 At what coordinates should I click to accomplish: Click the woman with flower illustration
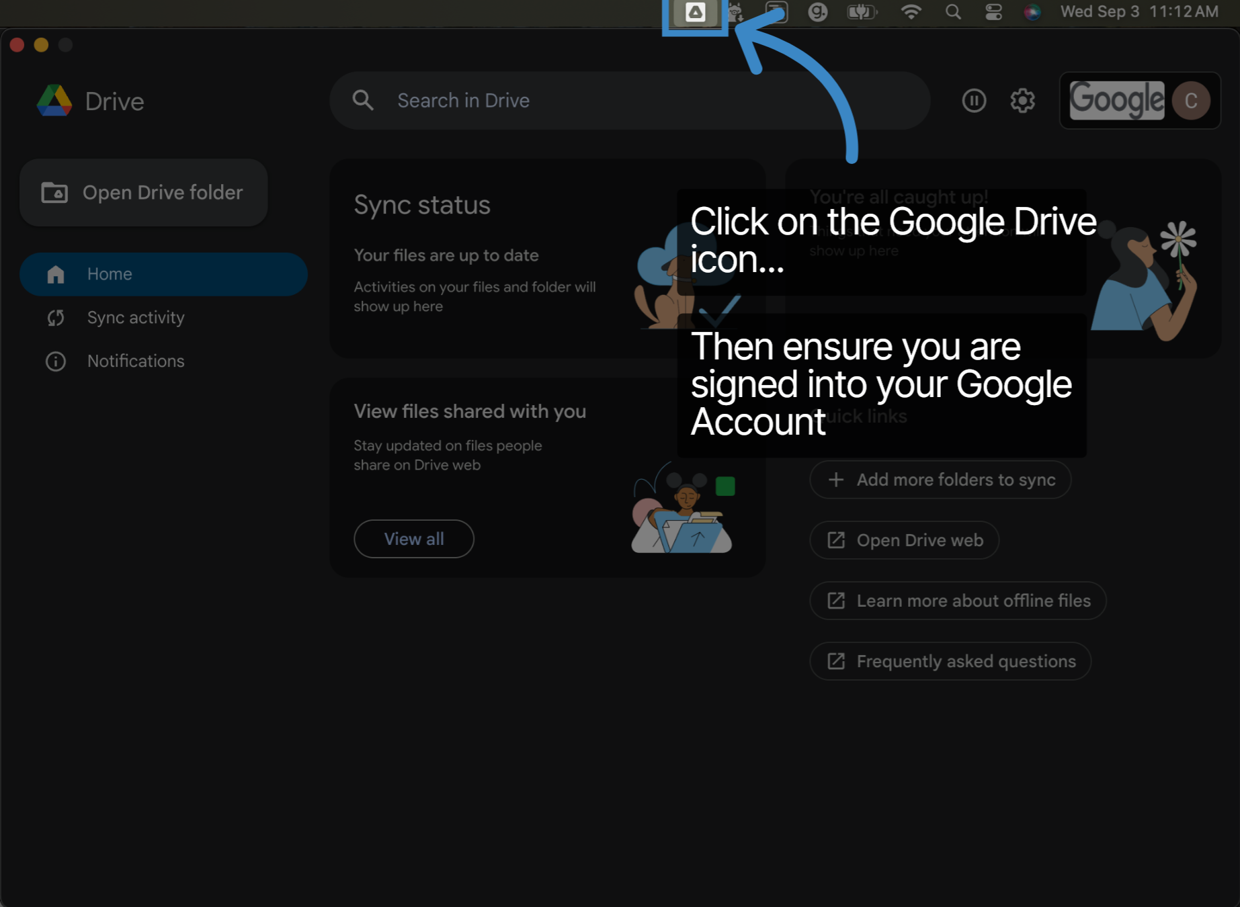pos(1144,281)
